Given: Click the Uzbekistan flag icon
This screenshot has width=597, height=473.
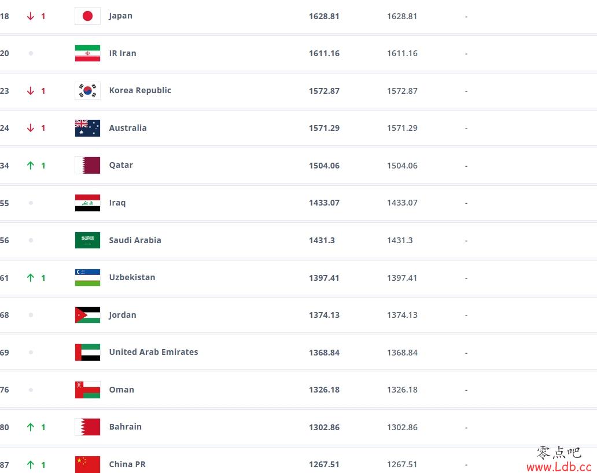Looking at the screenshot, I should [87, 277].
